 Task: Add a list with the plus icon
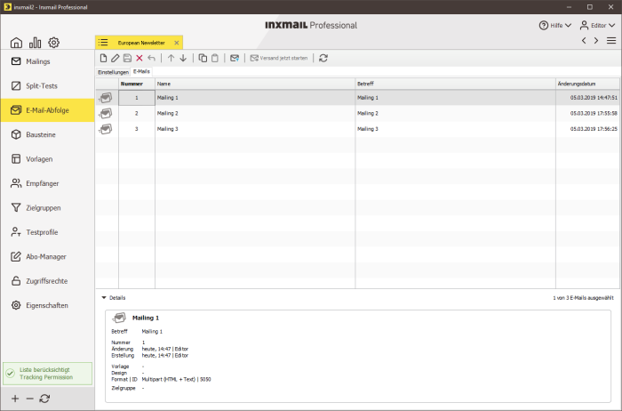(15, 399)
